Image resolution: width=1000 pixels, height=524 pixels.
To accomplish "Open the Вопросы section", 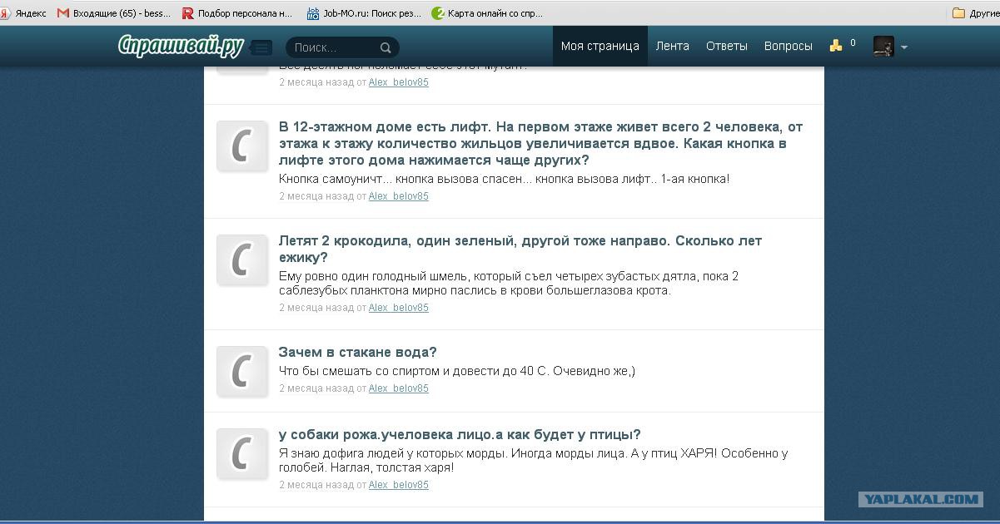I will [788, 47].
